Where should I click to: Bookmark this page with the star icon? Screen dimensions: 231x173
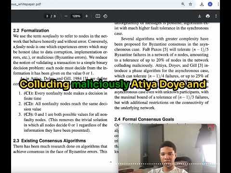point(191,4)
